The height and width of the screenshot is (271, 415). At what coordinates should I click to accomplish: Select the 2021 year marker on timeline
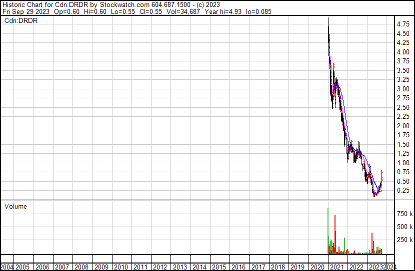[336, 267]
